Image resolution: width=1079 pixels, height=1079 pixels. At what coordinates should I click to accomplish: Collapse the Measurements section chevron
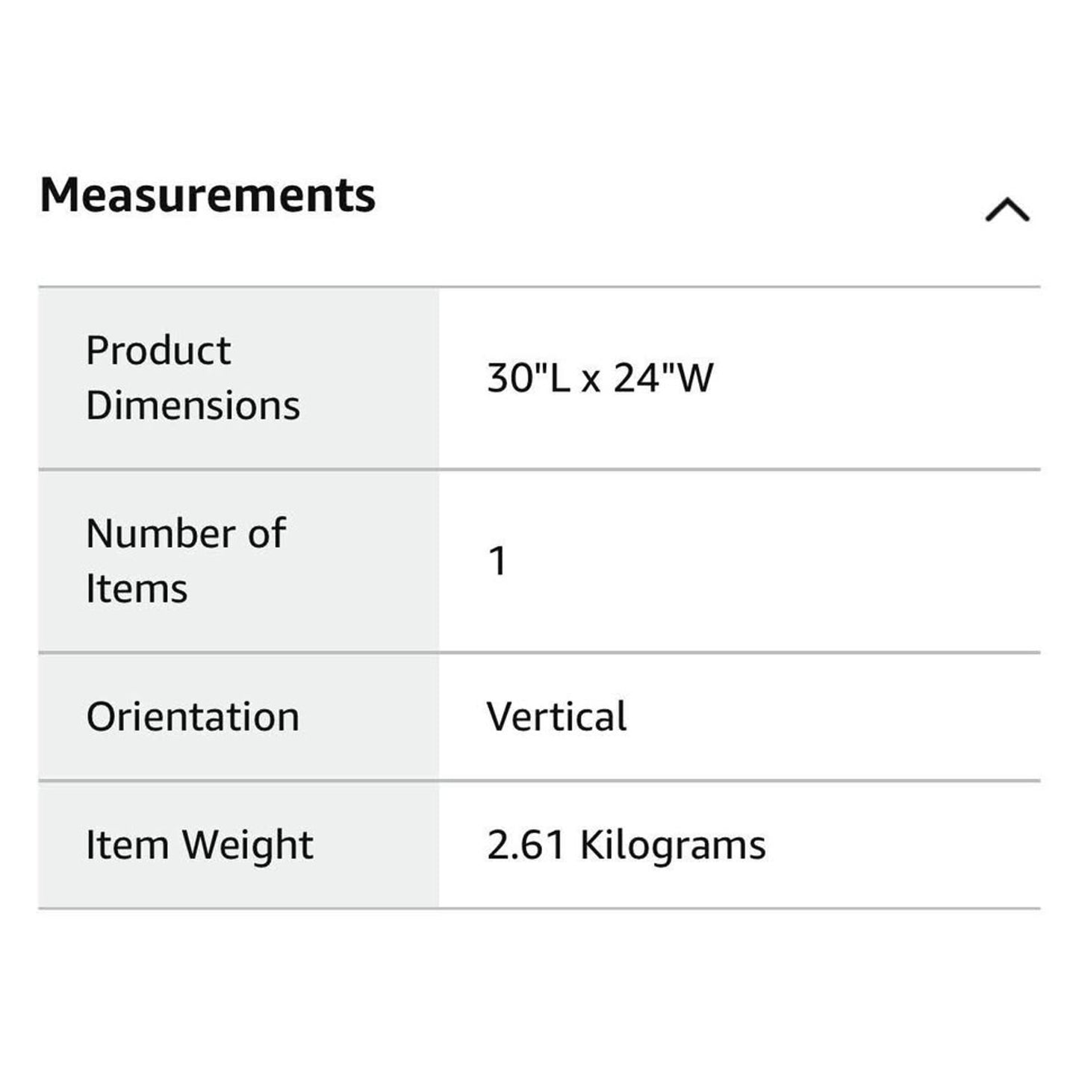[1007, 210]
